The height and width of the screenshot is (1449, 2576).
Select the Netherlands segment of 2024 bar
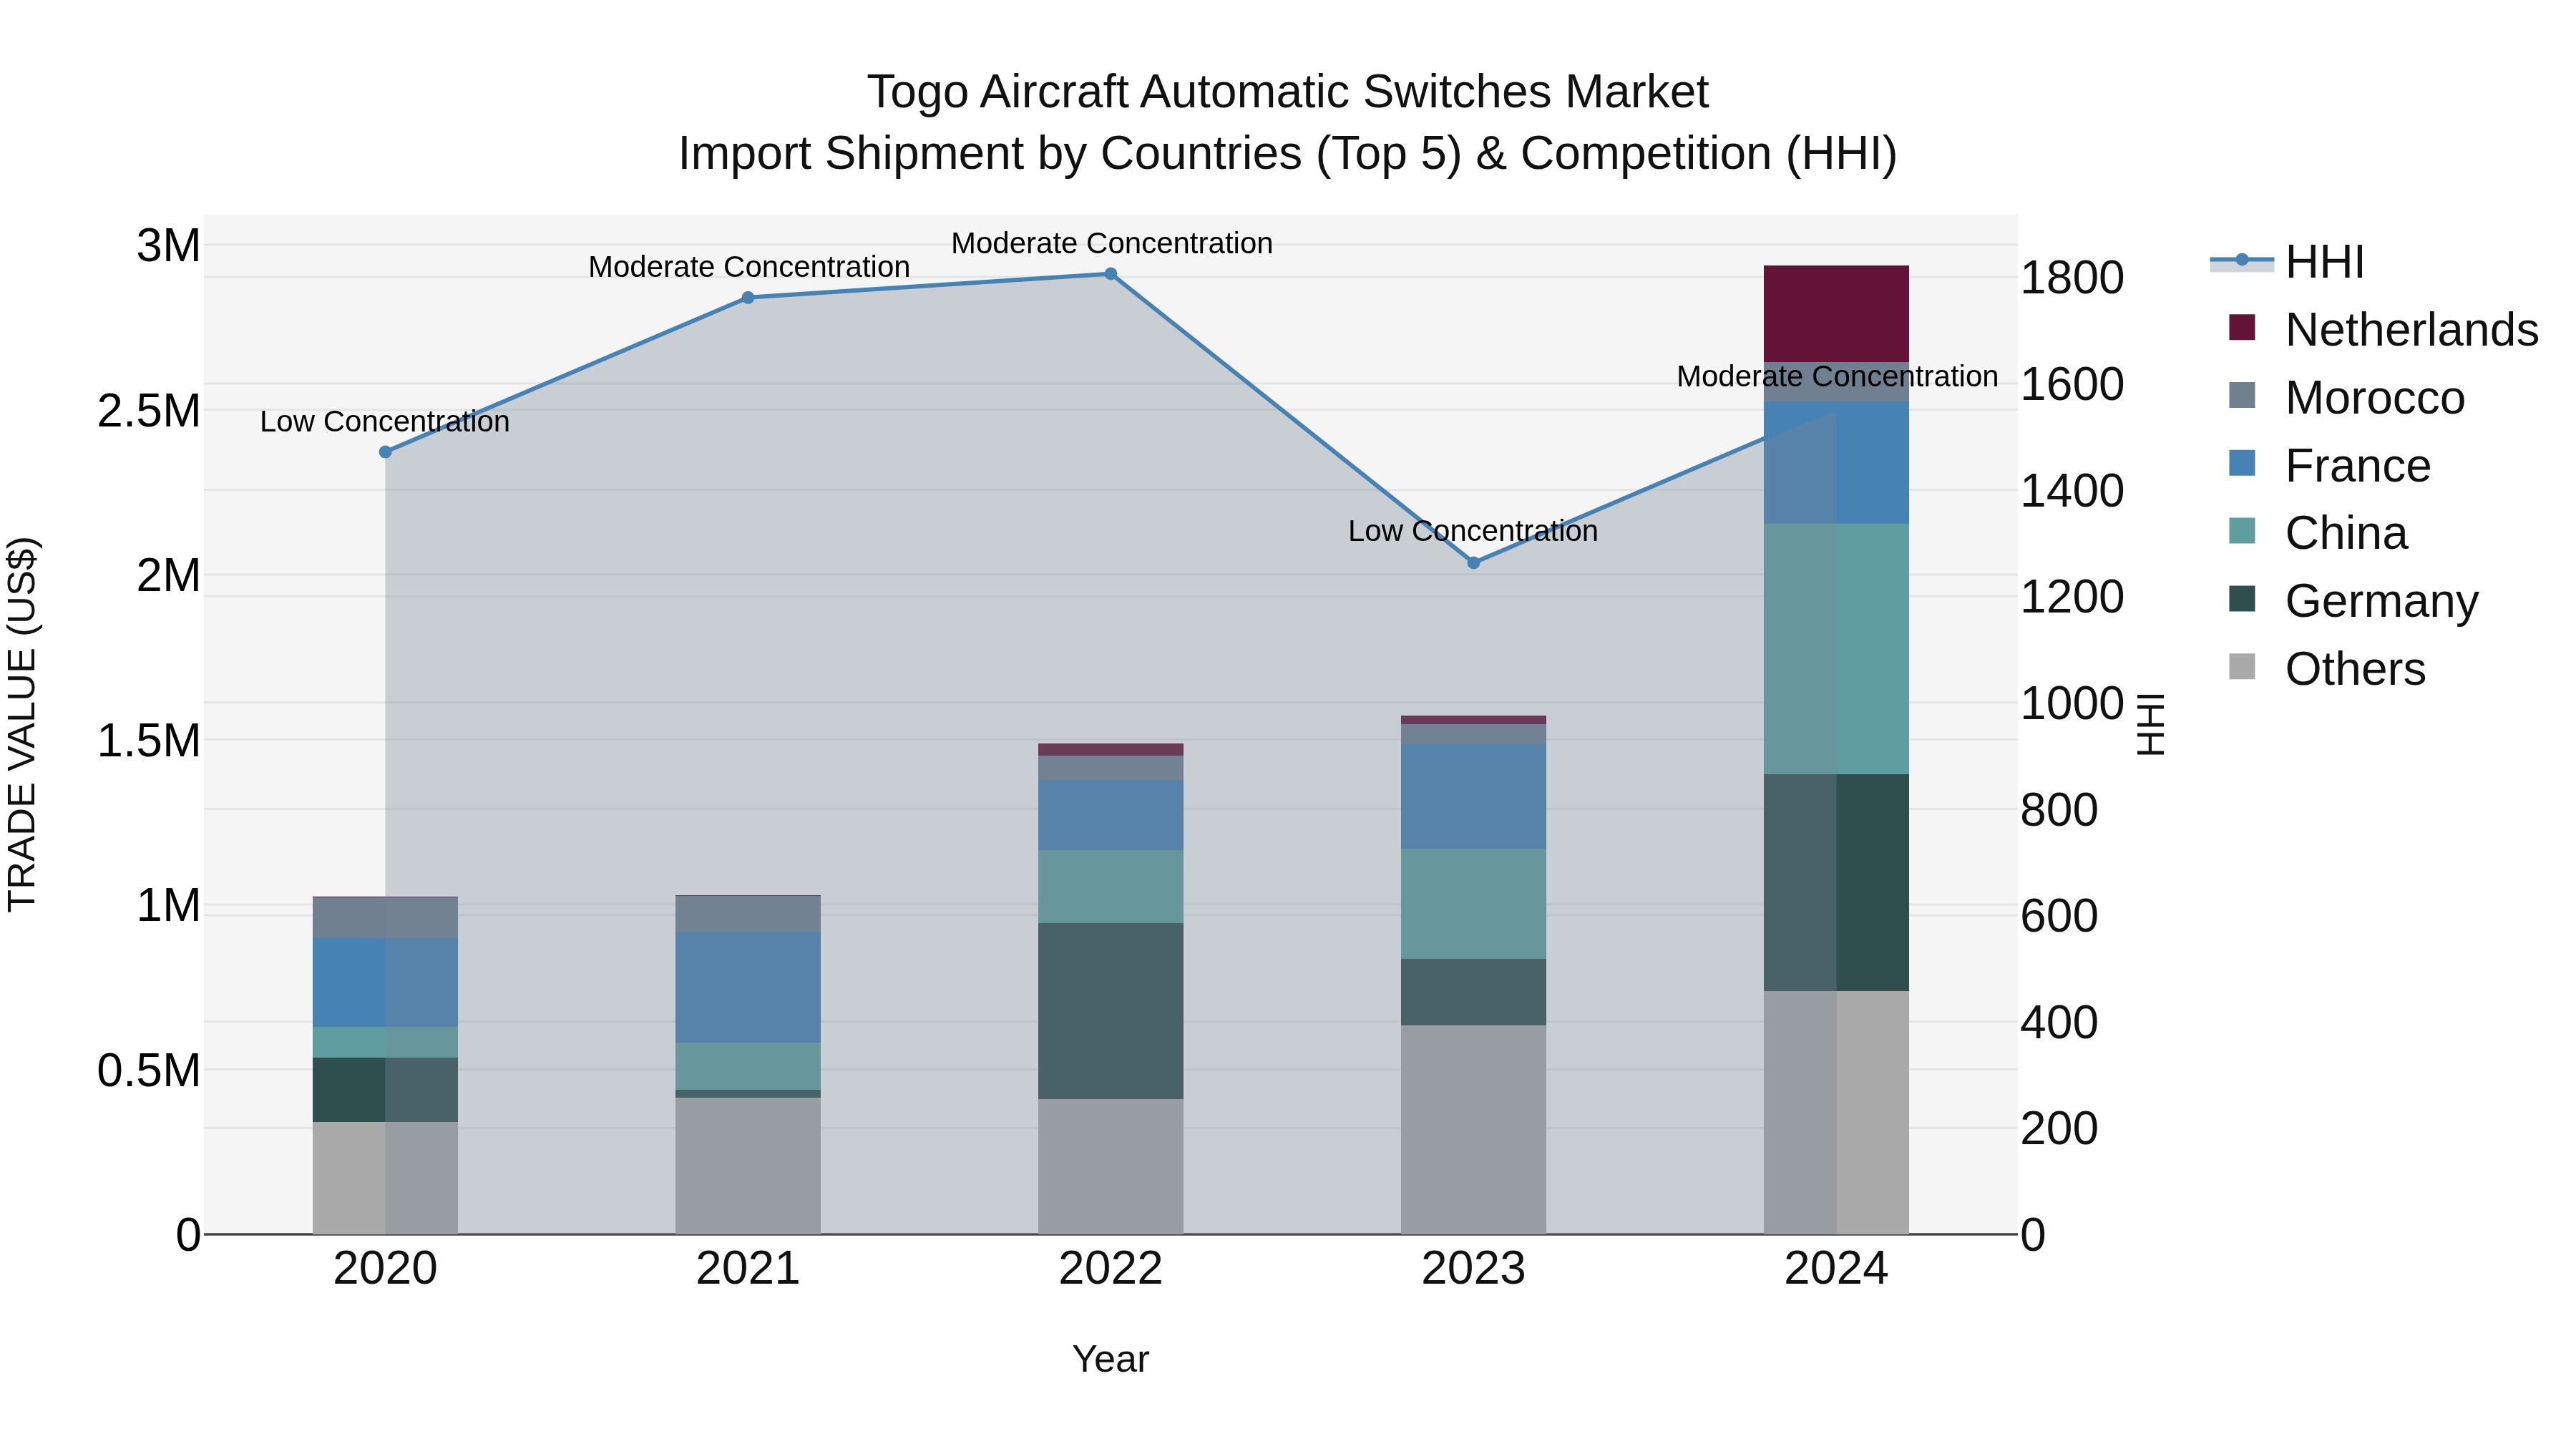[x=1836, y=314]
